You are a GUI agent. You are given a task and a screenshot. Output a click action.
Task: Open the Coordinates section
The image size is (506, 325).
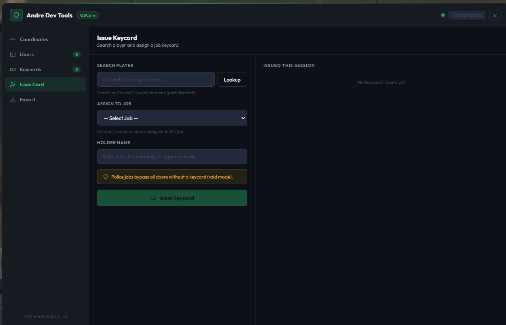pos(45,40)
